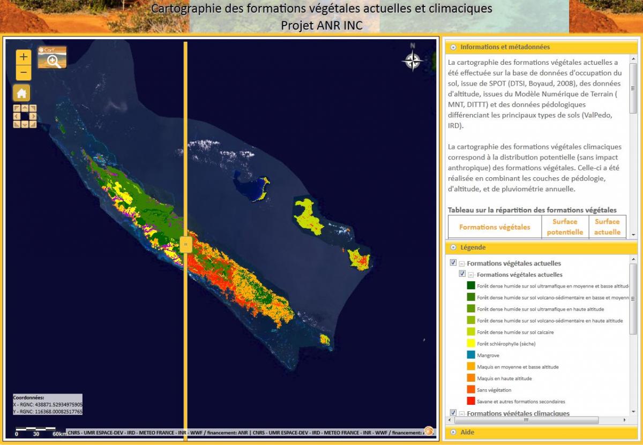This screenshot has width=643, height=445.
Task: Zoom out with the minus button
Action: [x=24, y=72]
